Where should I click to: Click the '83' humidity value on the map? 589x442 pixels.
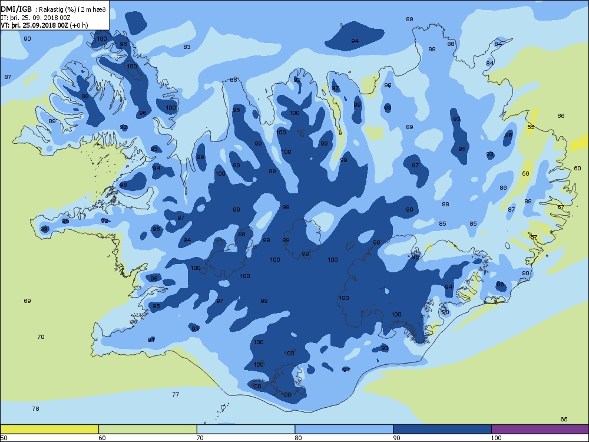tap(187, 47)
